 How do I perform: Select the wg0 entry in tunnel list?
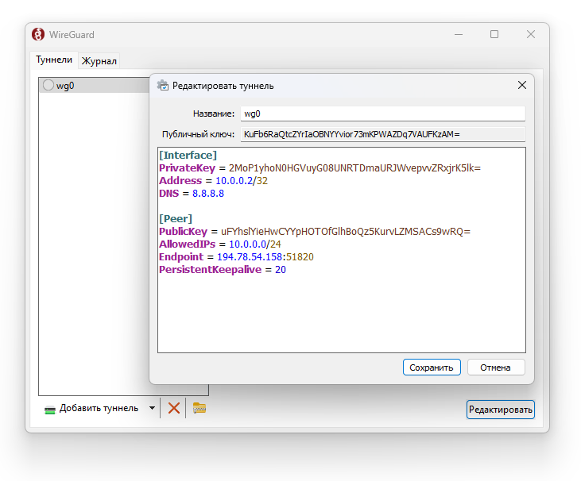[x=95, y=86]
